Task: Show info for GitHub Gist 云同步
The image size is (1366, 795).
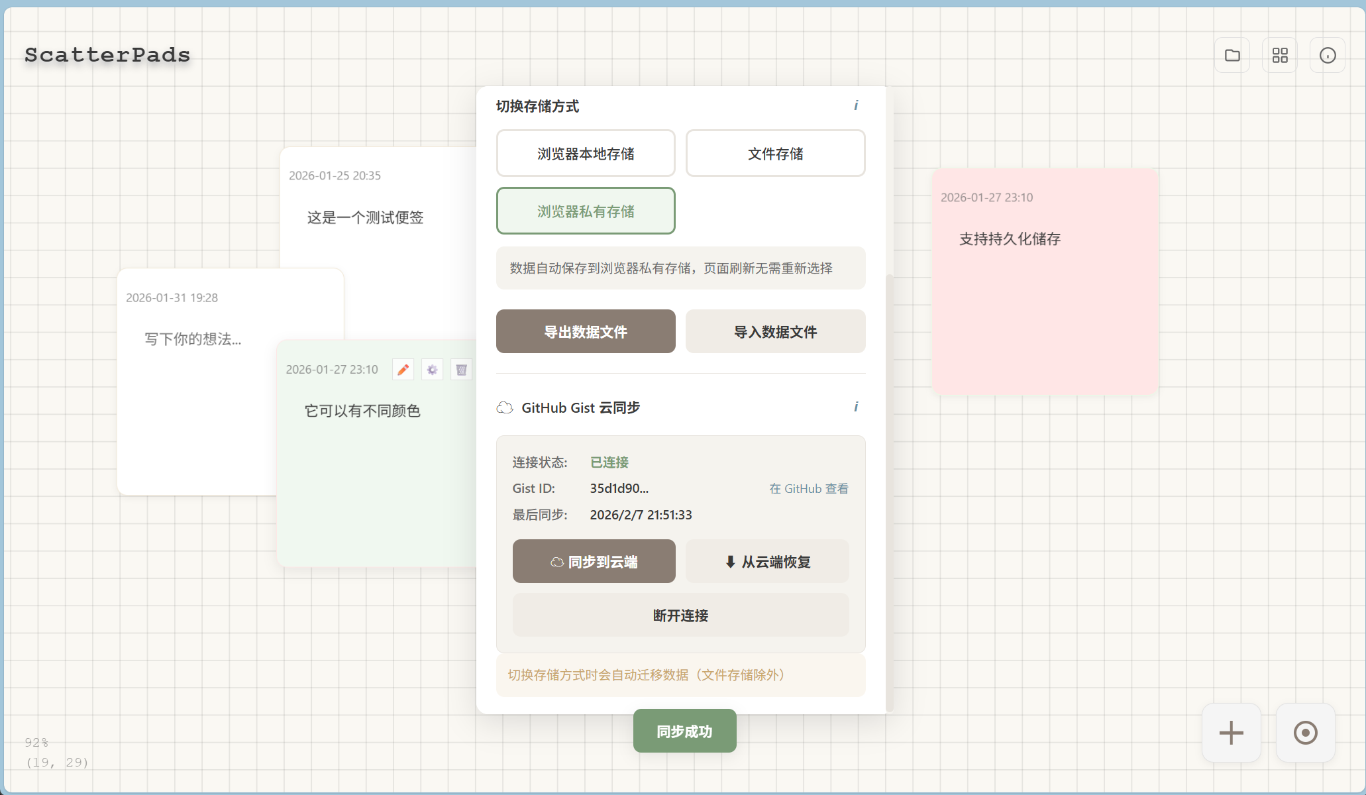Action: pos(856,407)
